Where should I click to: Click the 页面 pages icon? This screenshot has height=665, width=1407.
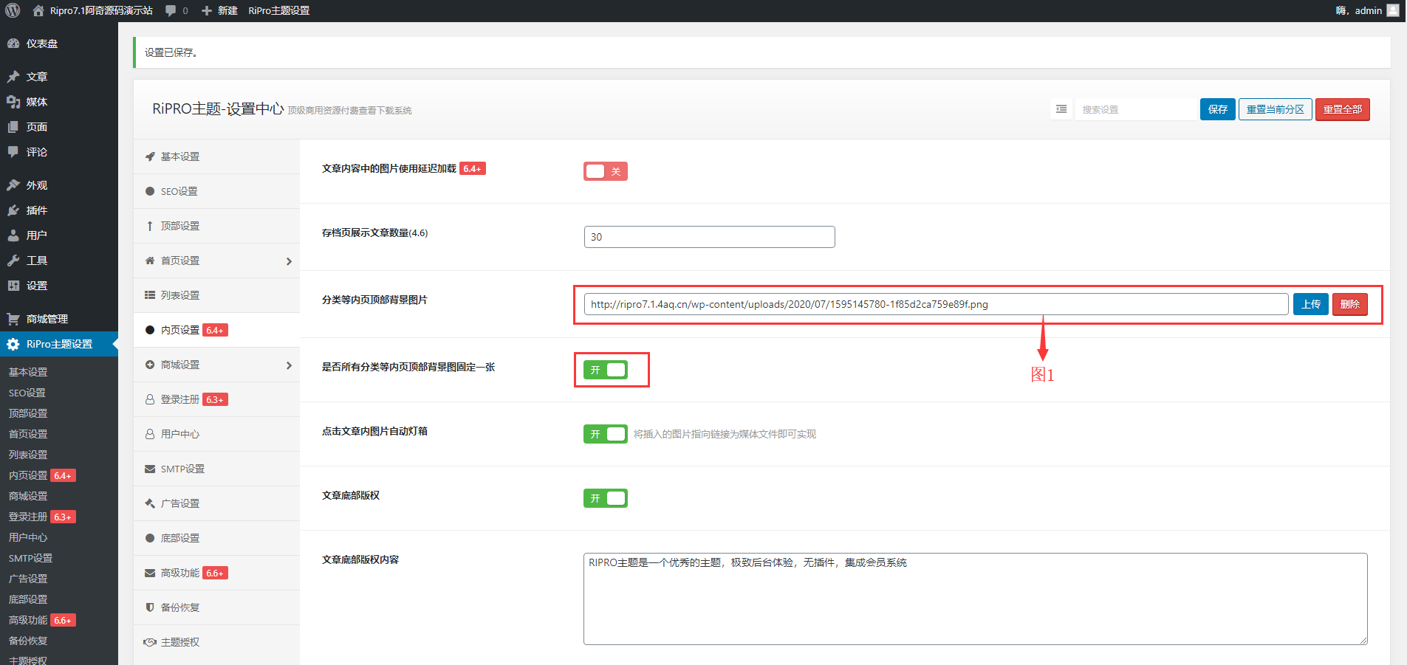13,127
